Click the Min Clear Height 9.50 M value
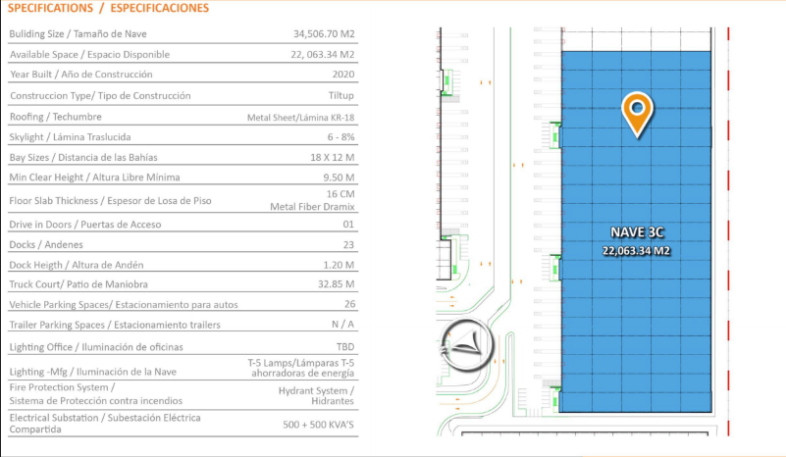This screenshot has height=457, width=786. 339,178
